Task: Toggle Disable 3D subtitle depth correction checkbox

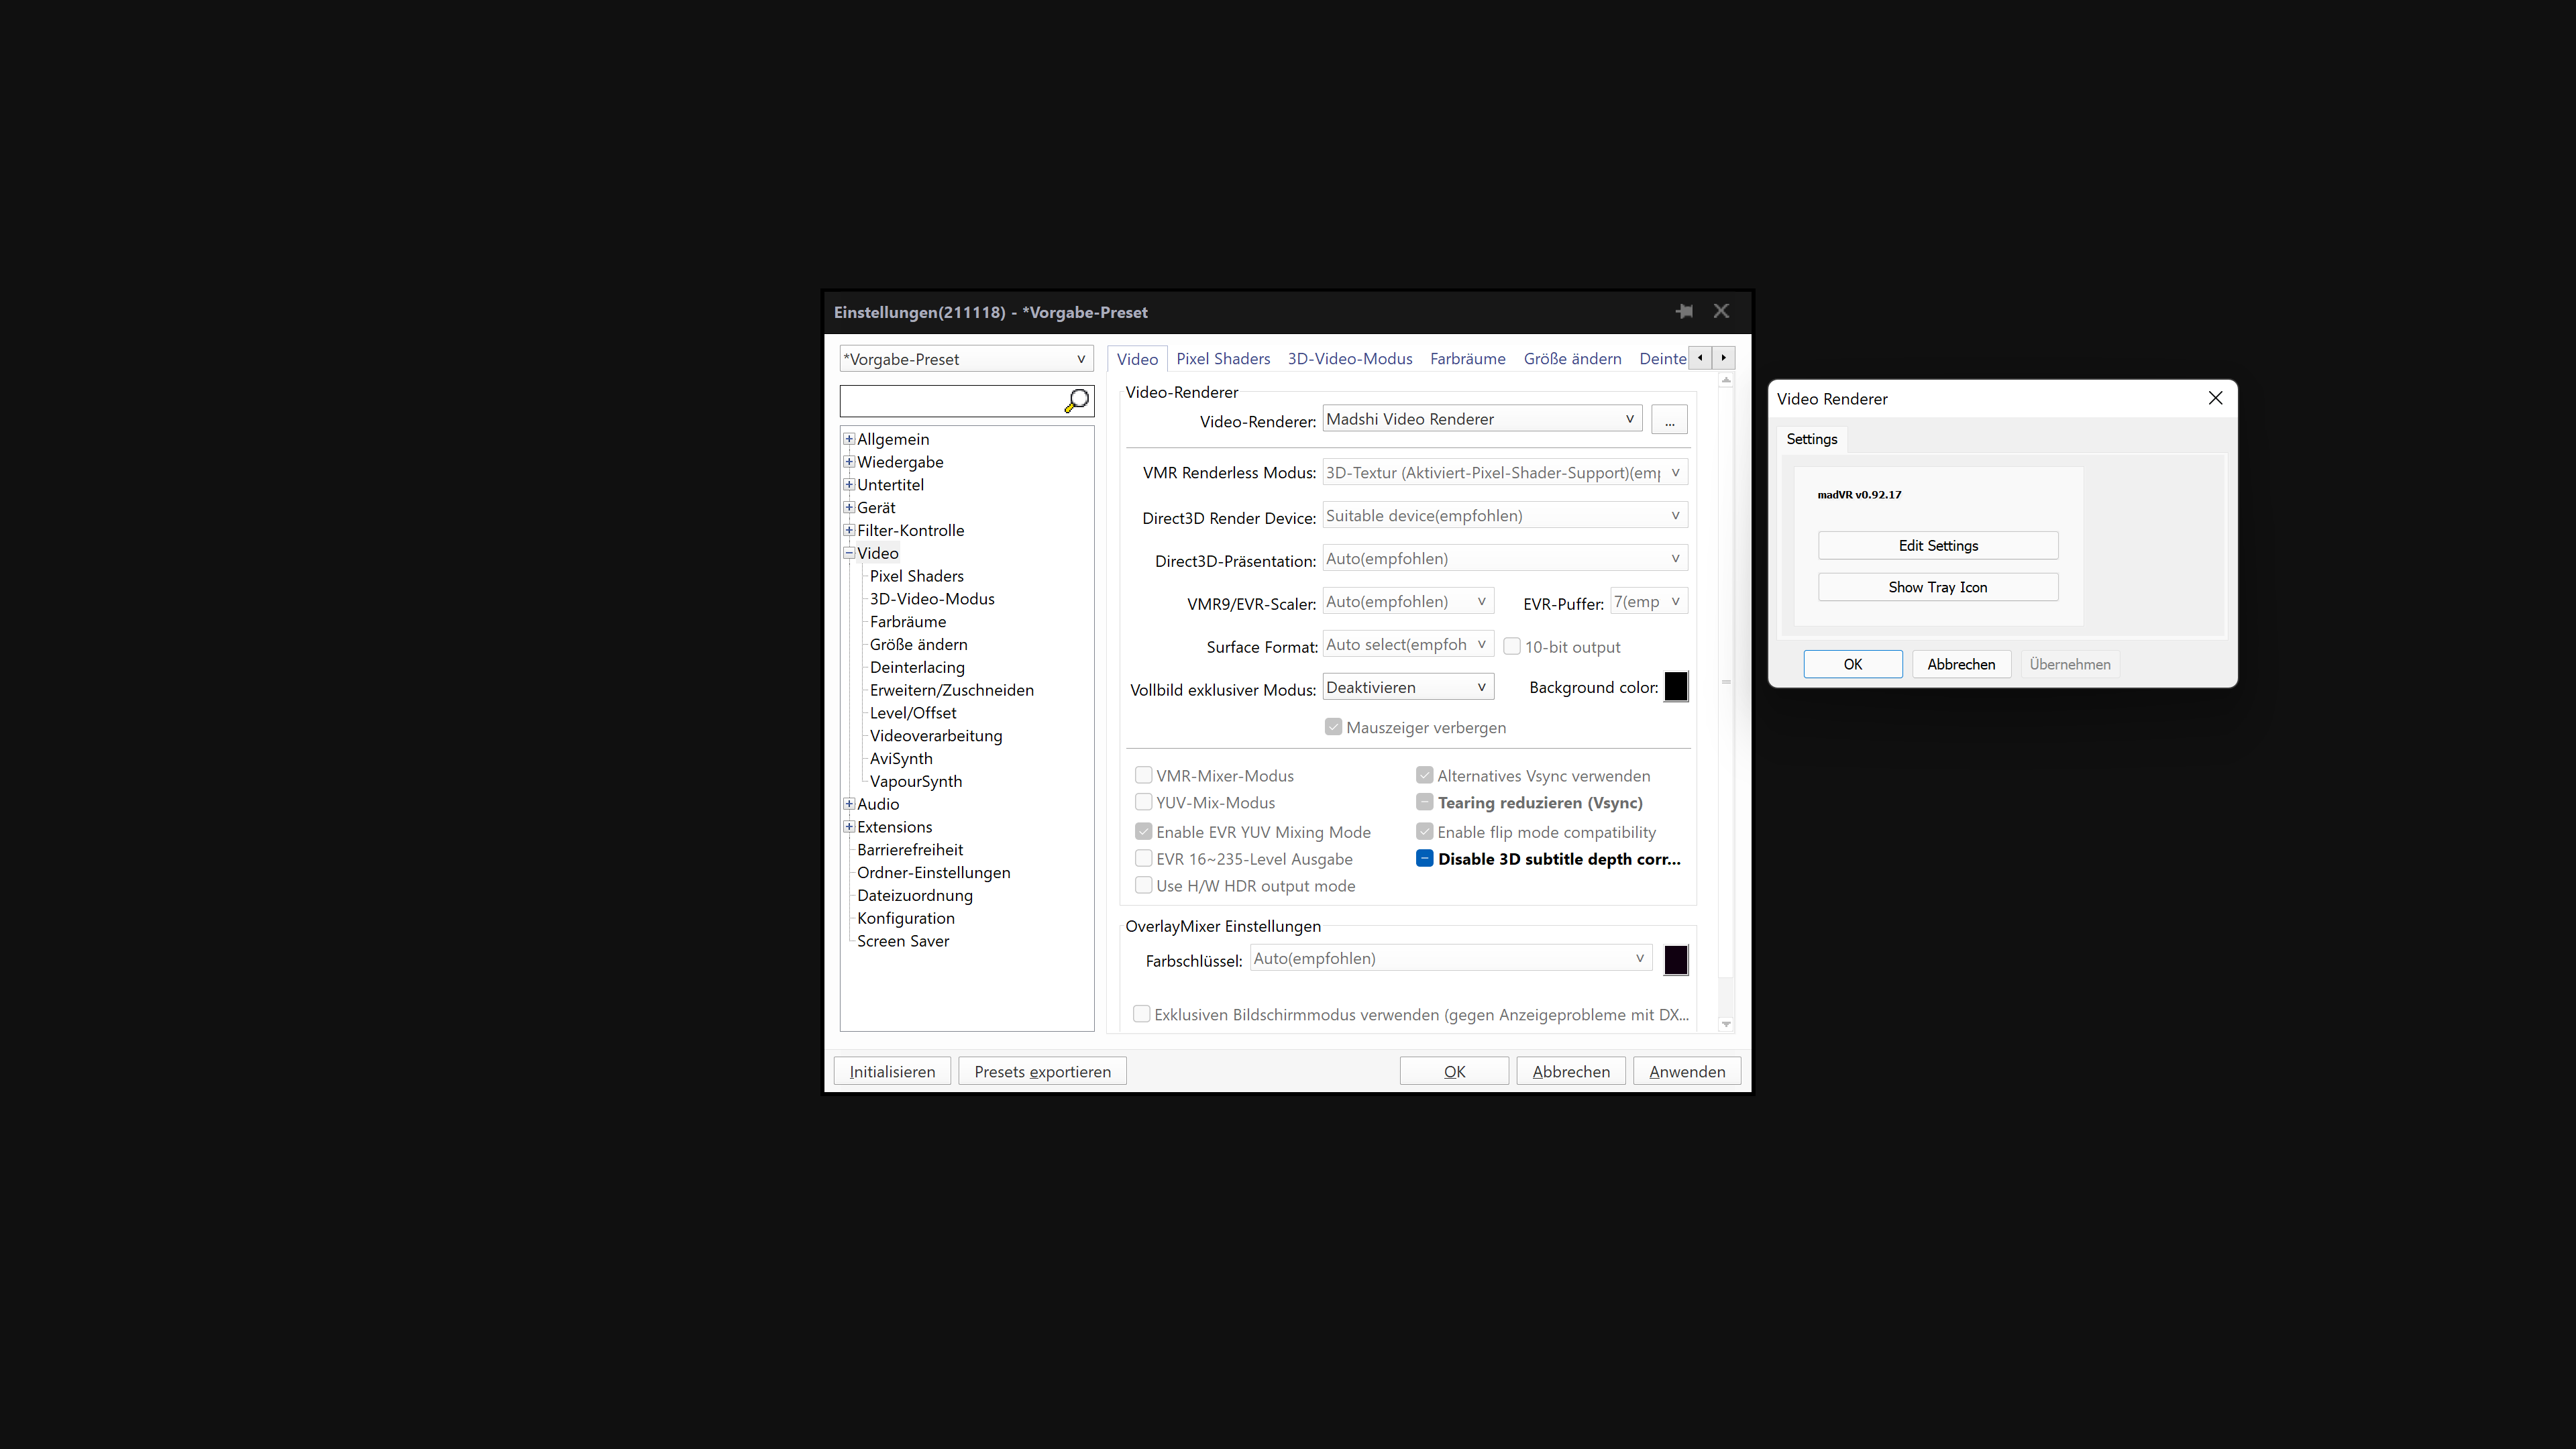Action: pyautogui.click(x=1425, y=859)
